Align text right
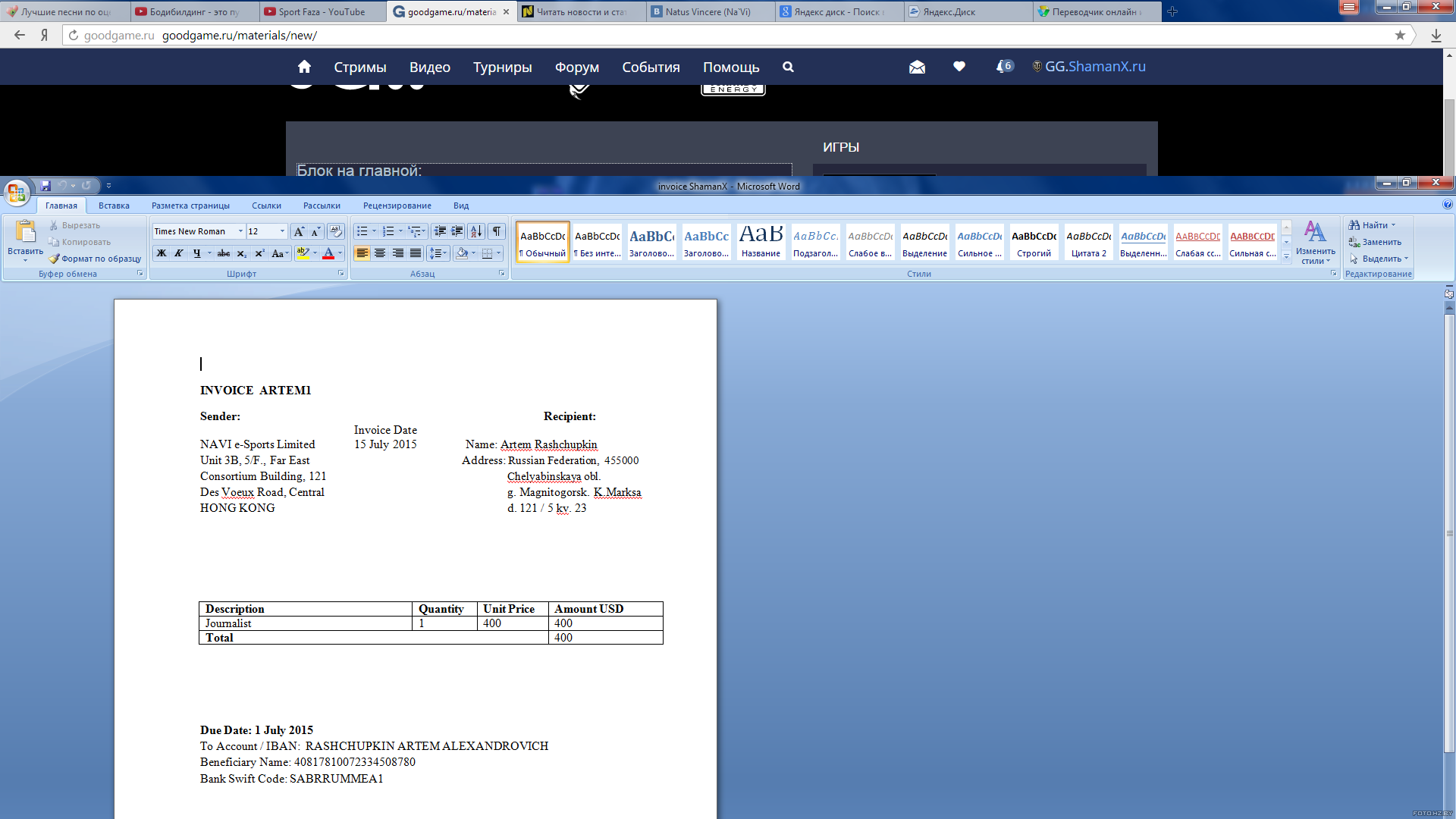1456x819 pixels. click(397, 253)
